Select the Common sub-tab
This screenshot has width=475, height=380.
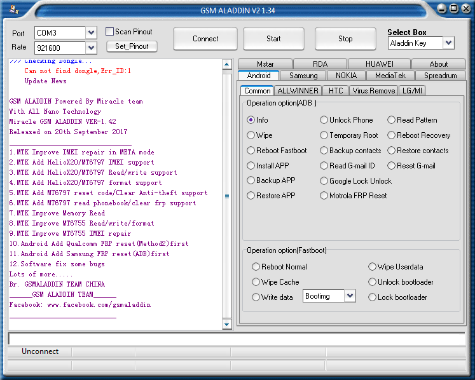[x=257, y=90]
